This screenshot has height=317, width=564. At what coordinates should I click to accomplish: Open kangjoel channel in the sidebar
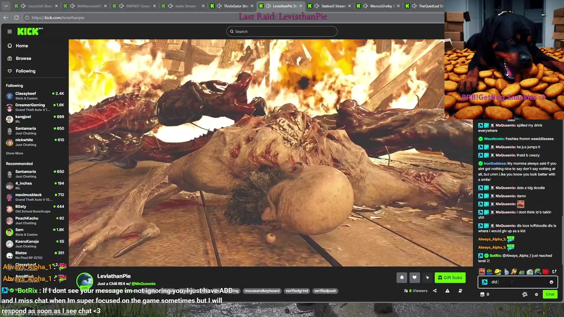tap(34, 119)
